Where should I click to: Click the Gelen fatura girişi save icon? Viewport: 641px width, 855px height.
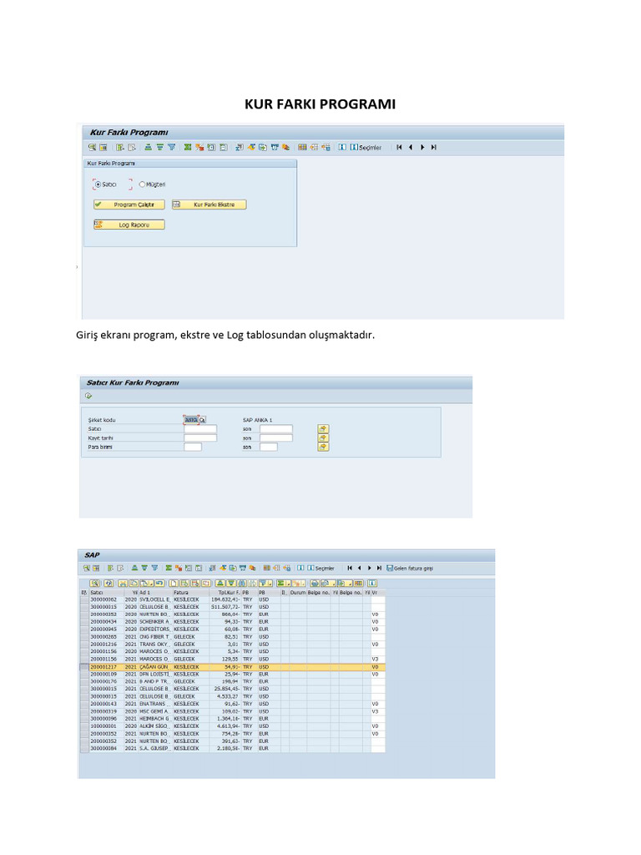click(x=390, y=568)
